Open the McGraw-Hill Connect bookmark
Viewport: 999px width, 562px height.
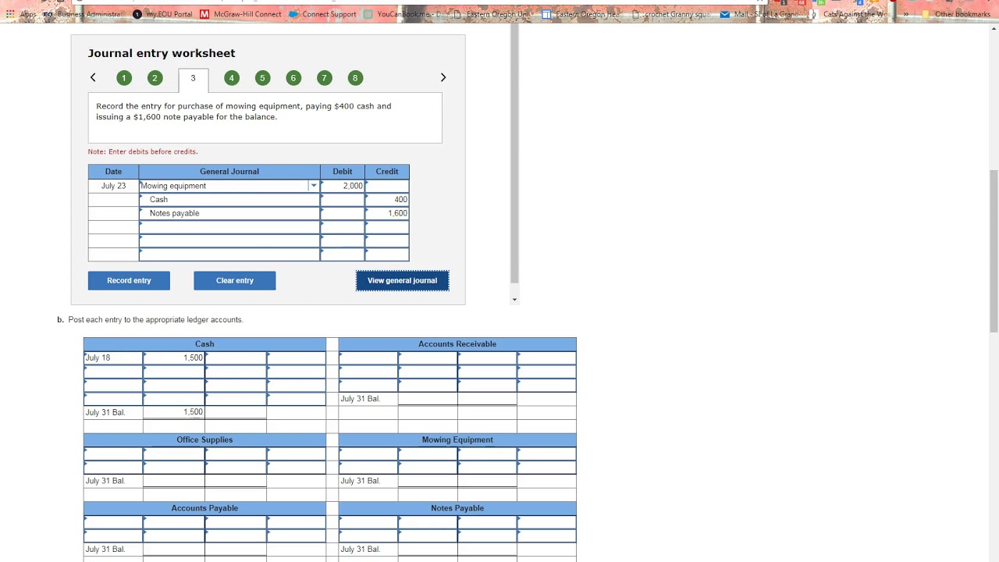[240, 14]
